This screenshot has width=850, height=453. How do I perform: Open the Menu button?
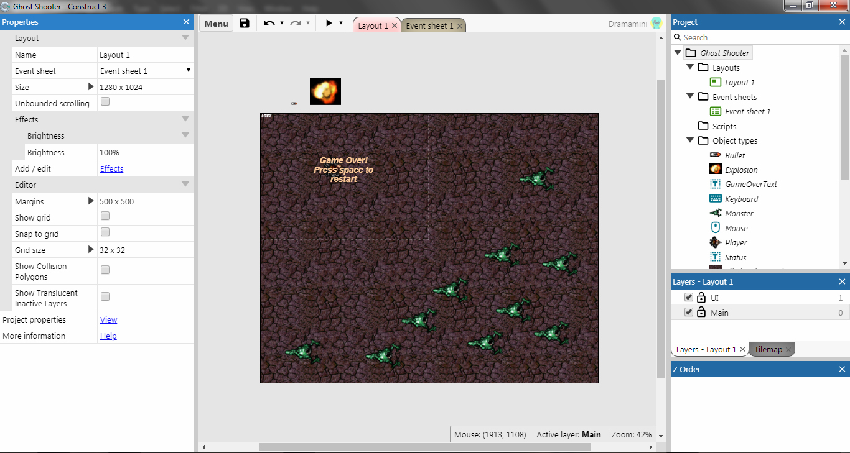tap(216, 24)
